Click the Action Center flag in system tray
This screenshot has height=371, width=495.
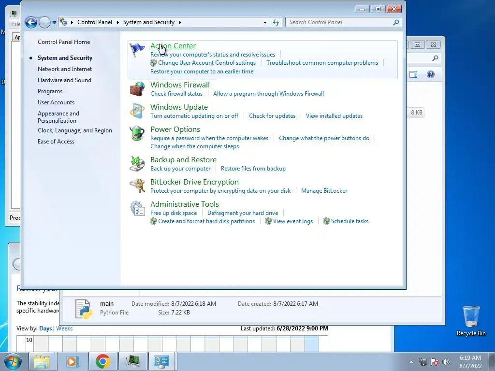point(435,362)
